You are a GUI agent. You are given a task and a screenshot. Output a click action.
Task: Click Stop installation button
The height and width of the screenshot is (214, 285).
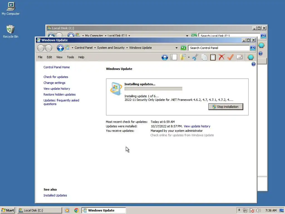pyautogui.click(x=225, y=107)
